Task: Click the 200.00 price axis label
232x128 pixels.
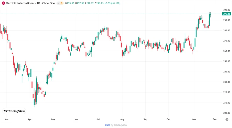Action: click(227, 113)
